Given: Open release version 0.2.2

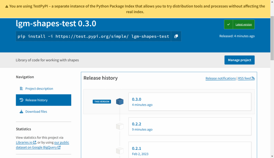Looking at the screenshot, I should (190, 127).
